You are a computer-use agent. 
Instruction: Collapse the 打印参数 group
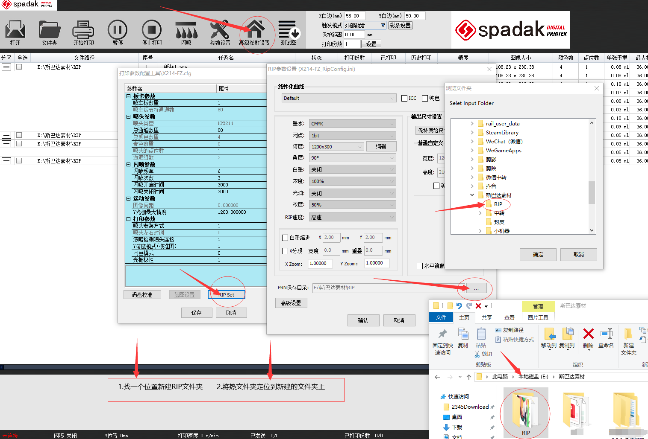[x=128, y=219]
